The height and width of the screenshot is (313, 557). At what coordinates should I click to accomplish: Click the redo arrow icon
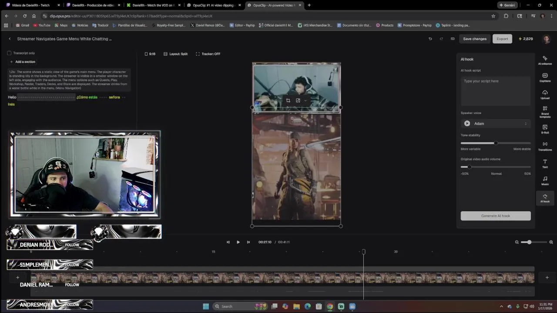tap(441, 39)
